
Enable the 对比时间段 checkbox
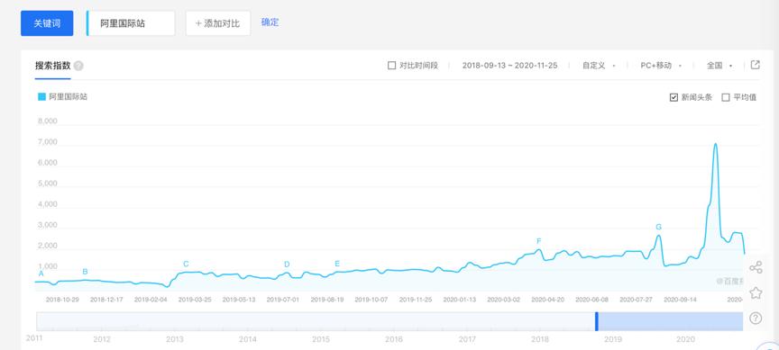(391, 66)
